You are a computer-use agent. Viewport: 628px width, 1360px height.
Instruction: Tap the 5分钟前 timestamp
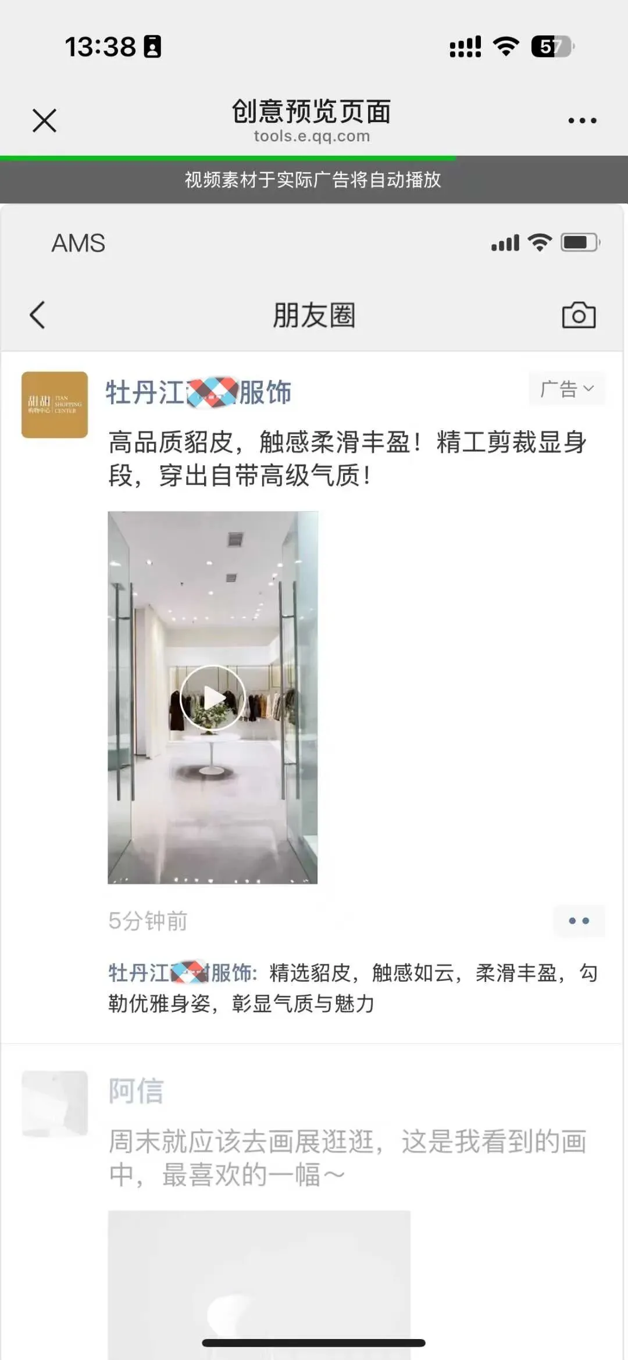click(148, 921)
